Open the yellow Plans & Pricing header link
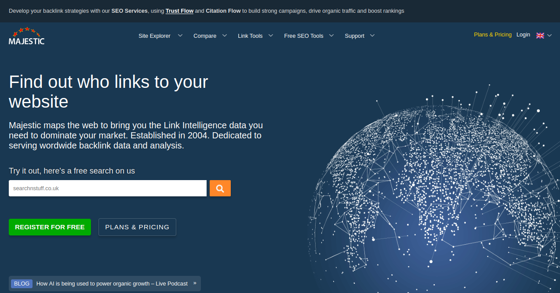560x293 pixels. [492, 34]
